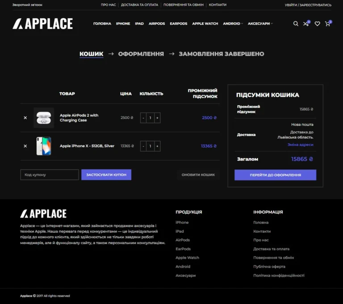
Task: Click the Код купону input field
Action: pos(50,175)
